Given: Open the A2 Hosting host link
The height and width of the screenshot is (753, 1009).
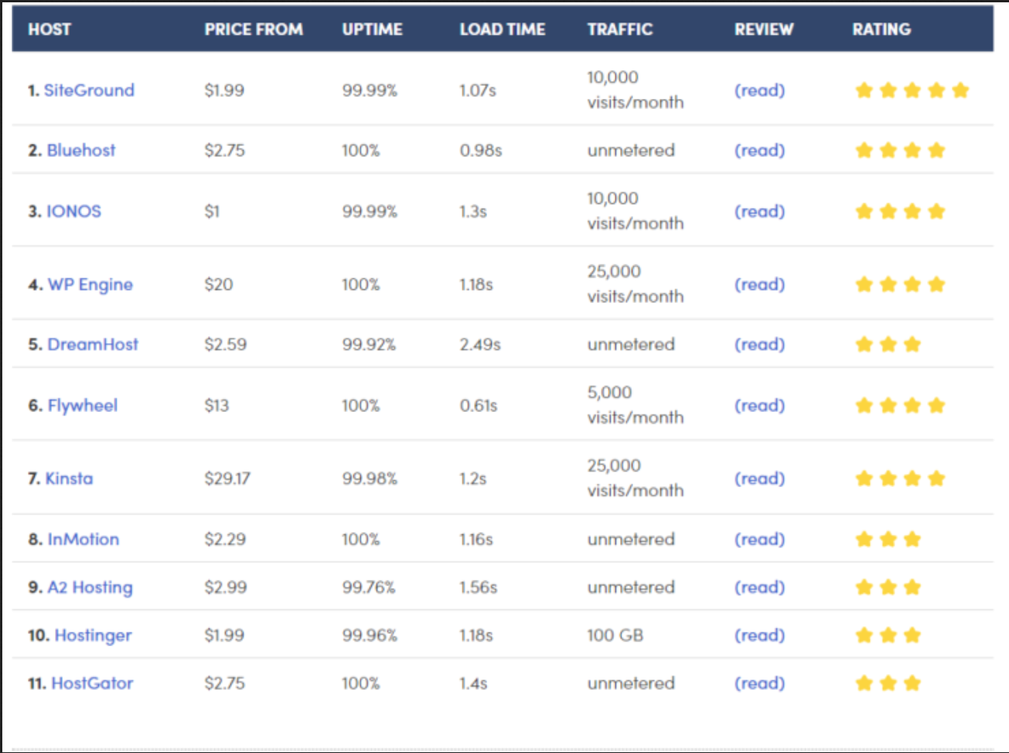Looking at the screenshot, I should 90,588.
